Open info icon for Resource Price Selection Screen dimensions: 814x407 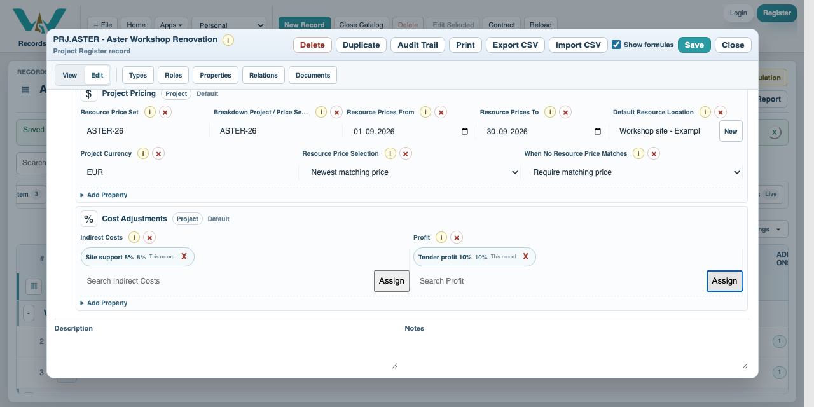click(390, 154)
